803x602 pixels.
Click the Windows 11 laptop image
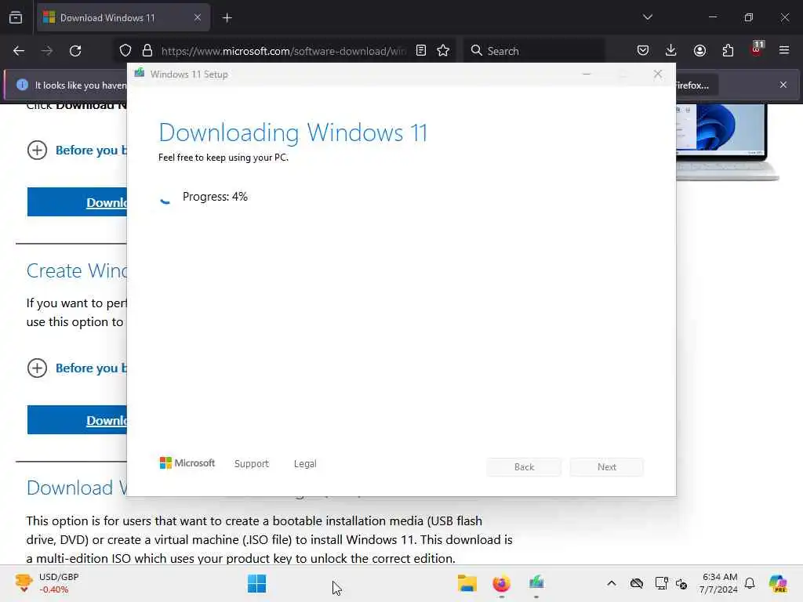coord(727,143)
